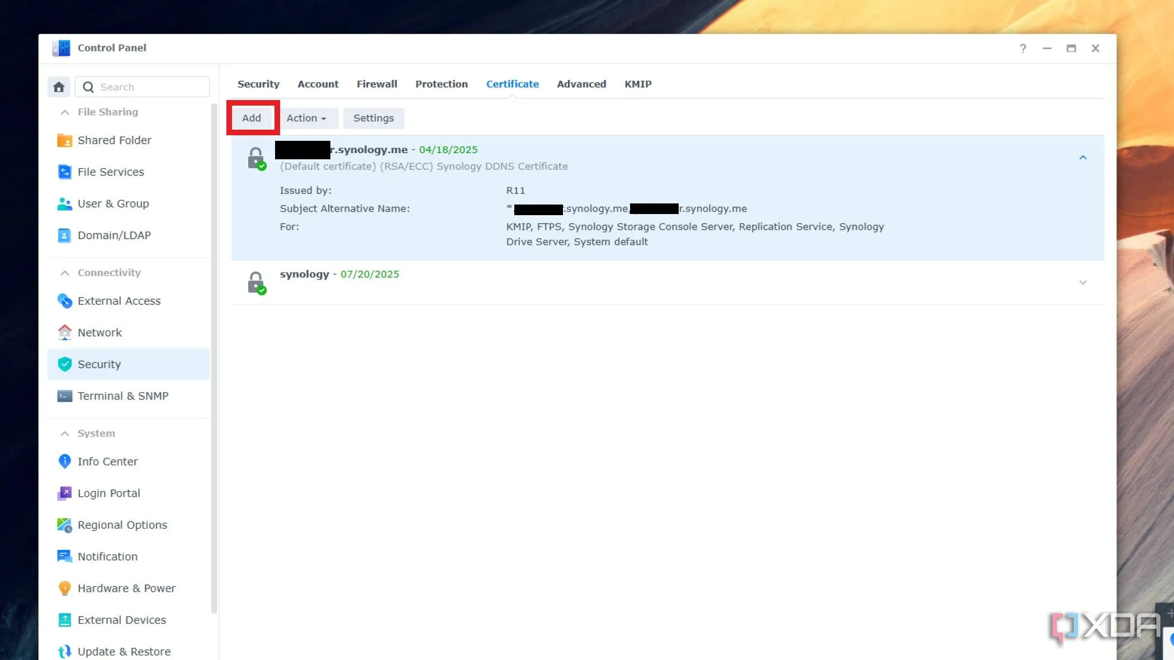Open Login Portal icon
Image resolution: width=1174 pixels, height=660 pixels.
tap(65, 493)
